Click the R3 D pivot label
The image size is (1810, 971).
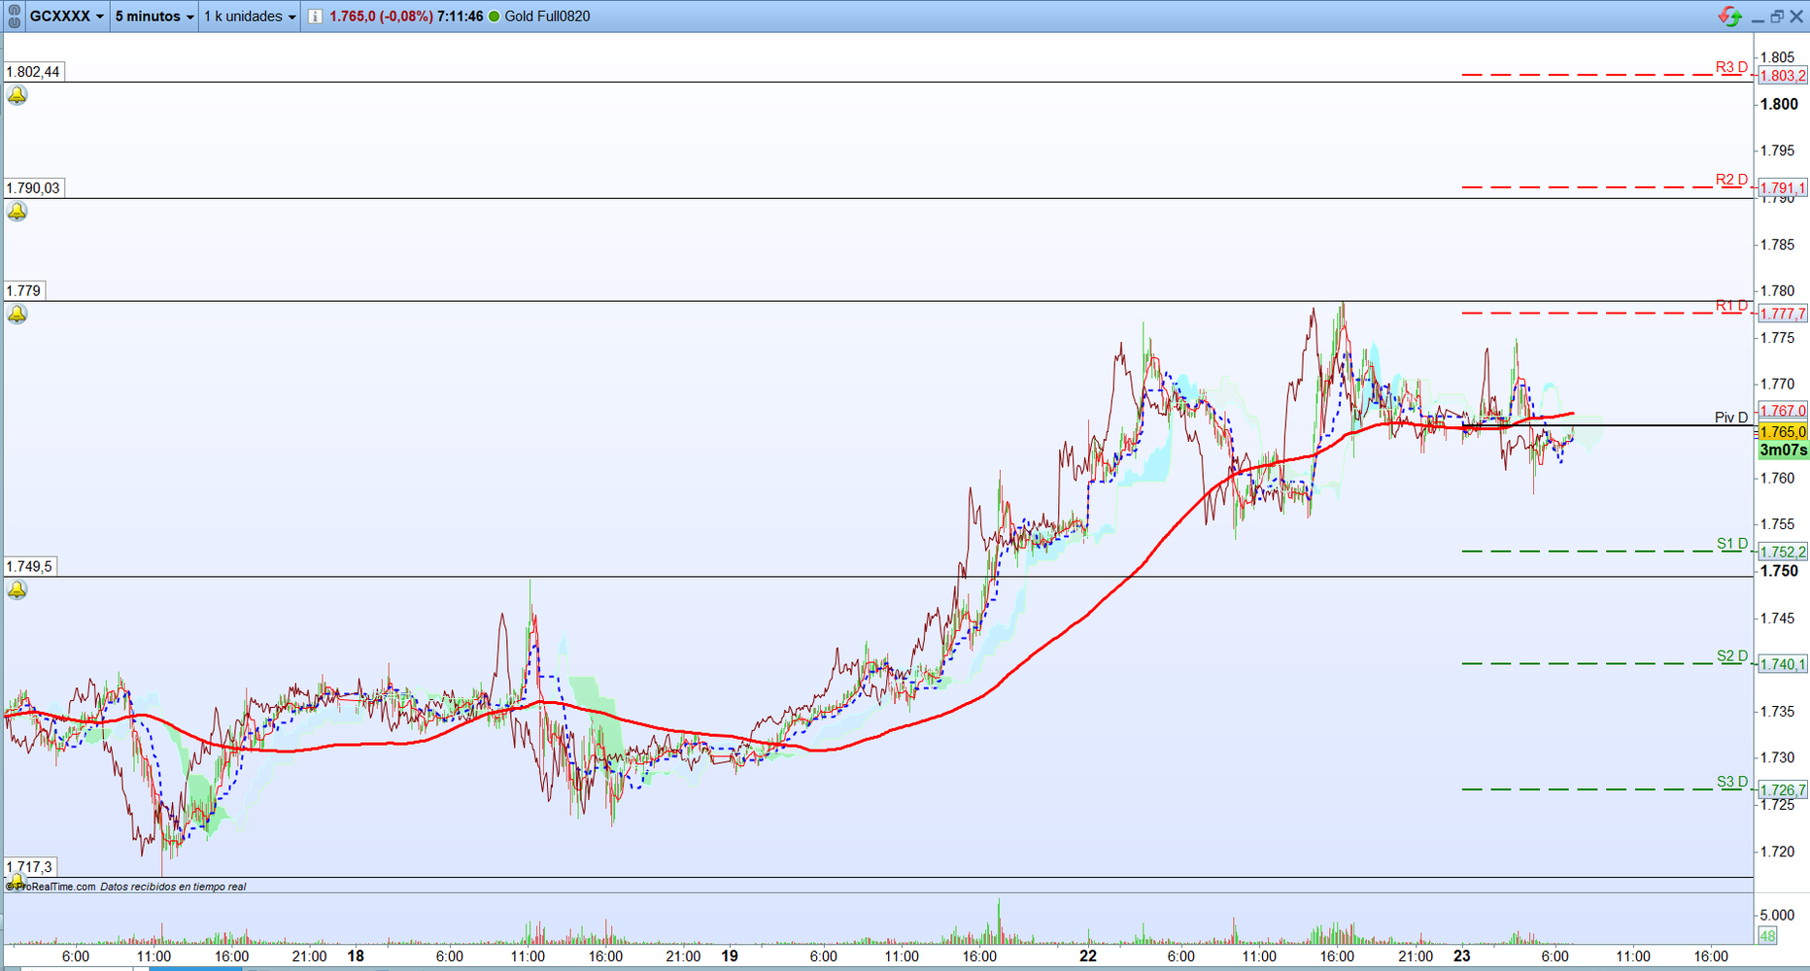[x=1731, y=67]
